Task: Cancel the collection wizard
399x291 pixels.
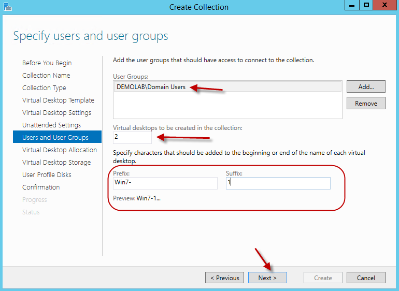Action: click(366, 278)
